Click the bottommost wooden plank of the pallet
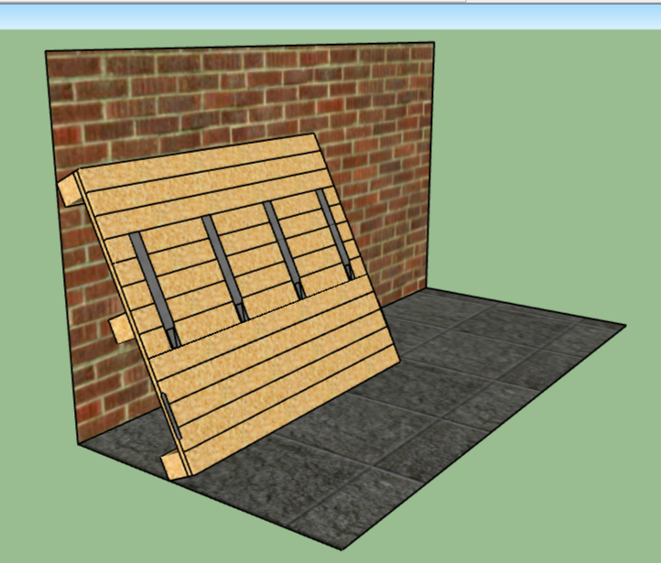Viewport: 661px width, 563px height. click(294, 410)
